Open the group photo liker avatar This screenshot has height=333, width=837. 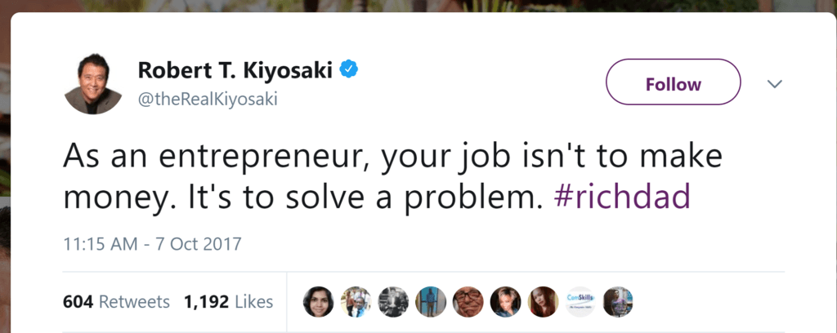356,302
